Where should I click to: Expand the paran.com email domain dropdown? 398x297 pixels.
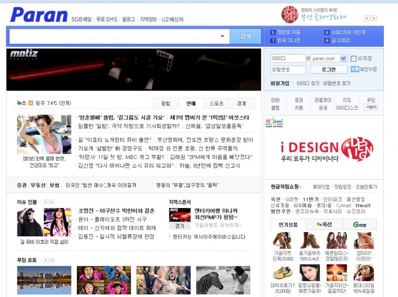[343, 58]
